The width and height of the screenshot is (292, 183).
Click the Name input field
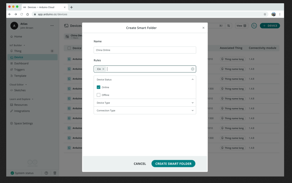[145, 50]
